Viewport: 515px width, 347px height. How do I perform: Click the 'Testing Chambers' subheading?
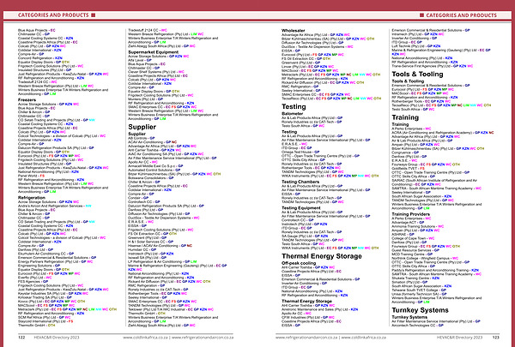pos(300,182)
